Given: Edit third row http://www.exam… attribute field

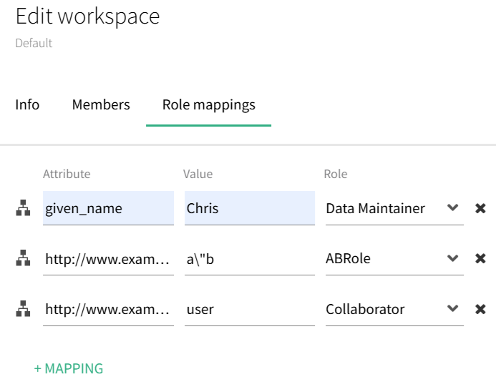Looking at the screenshot, I should tap(108, 309).
